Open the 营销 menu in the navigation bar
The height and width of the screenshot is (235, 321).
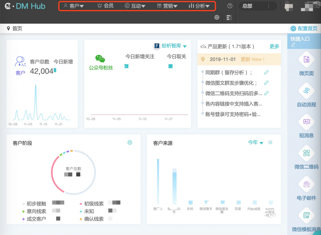click(x=167, y=6)
